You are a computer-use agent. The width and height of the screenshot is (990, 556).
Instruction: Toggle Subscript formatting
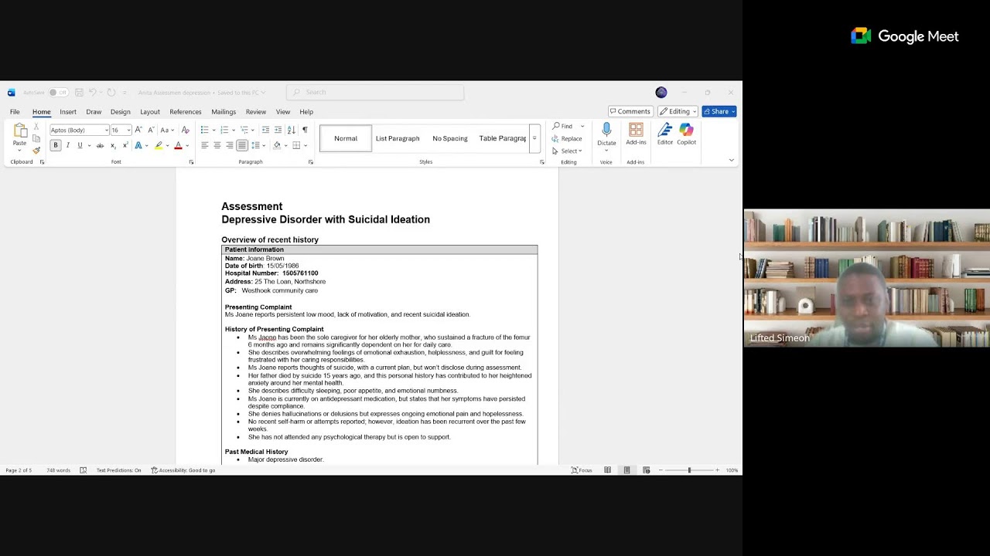113,145
